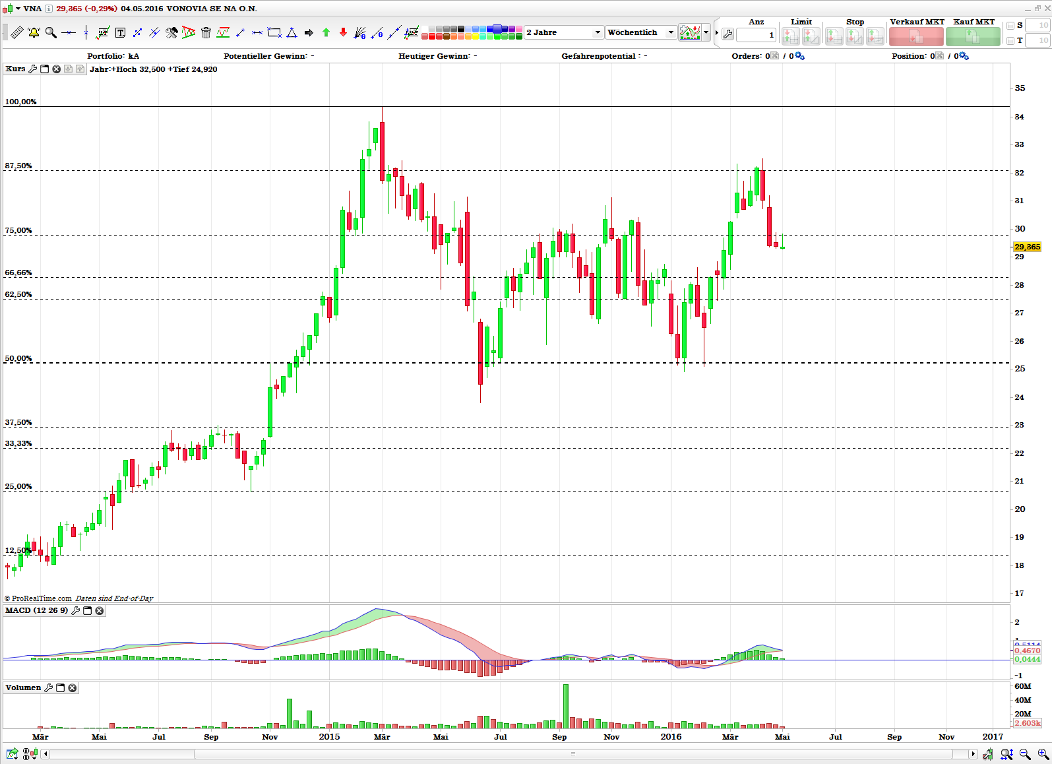Image resolution: width=1052 pixels, height=764 pixels.
Task: Place a green up arrow marker
Action: coord(326,32)
